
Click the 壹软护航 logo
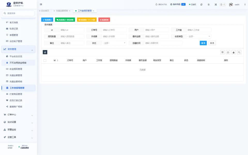(9, 4)
